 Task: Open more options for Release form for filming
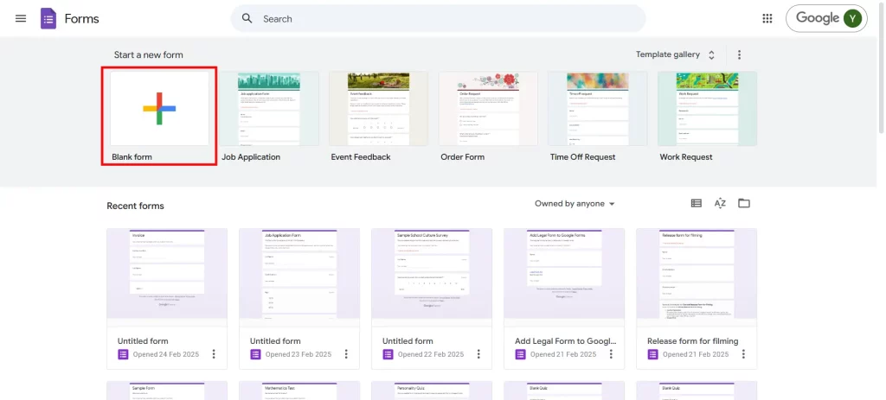click(x=743, y=354)
